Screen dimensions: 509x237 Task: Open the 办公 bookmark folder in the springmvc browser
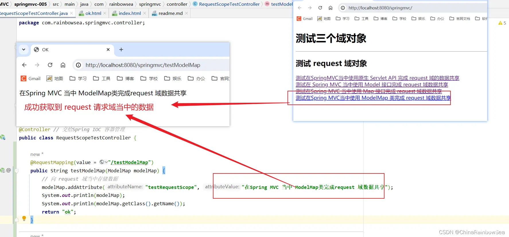click(437, 19)
